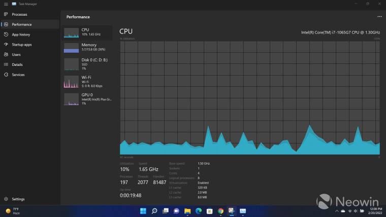Viewport: 386px width, 217px height.
Task: Click the Windows Start button
Action: click(143, 211)
